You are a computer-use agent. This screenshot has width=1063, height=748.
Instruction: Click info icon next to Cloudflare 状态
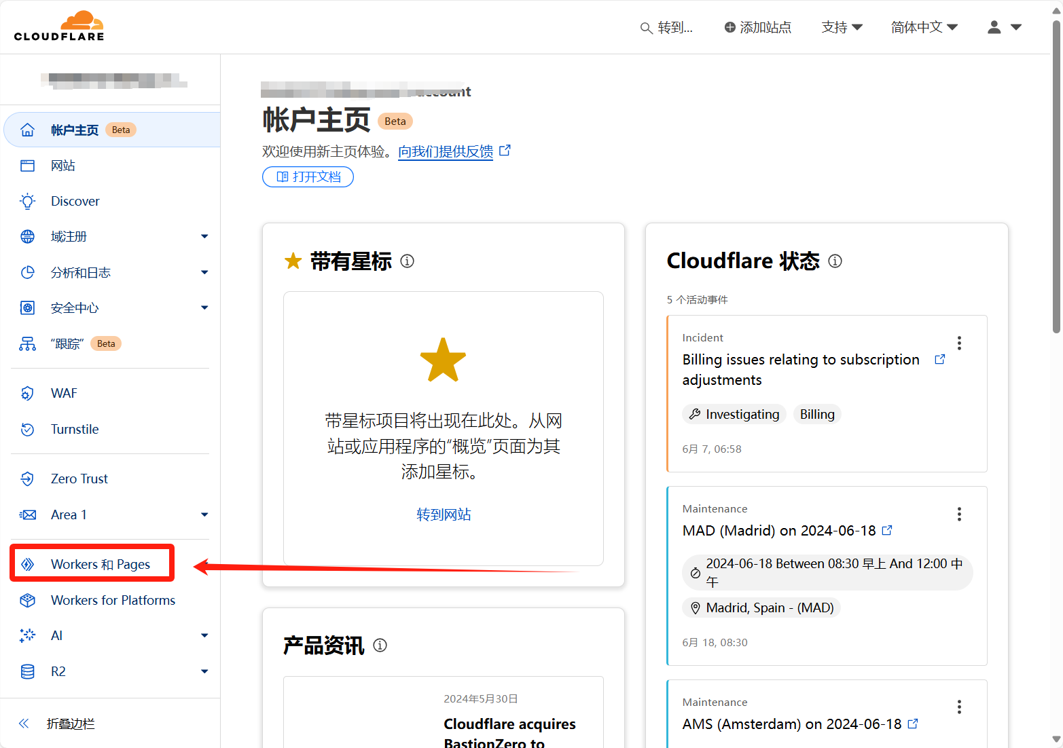coord(835,261)
